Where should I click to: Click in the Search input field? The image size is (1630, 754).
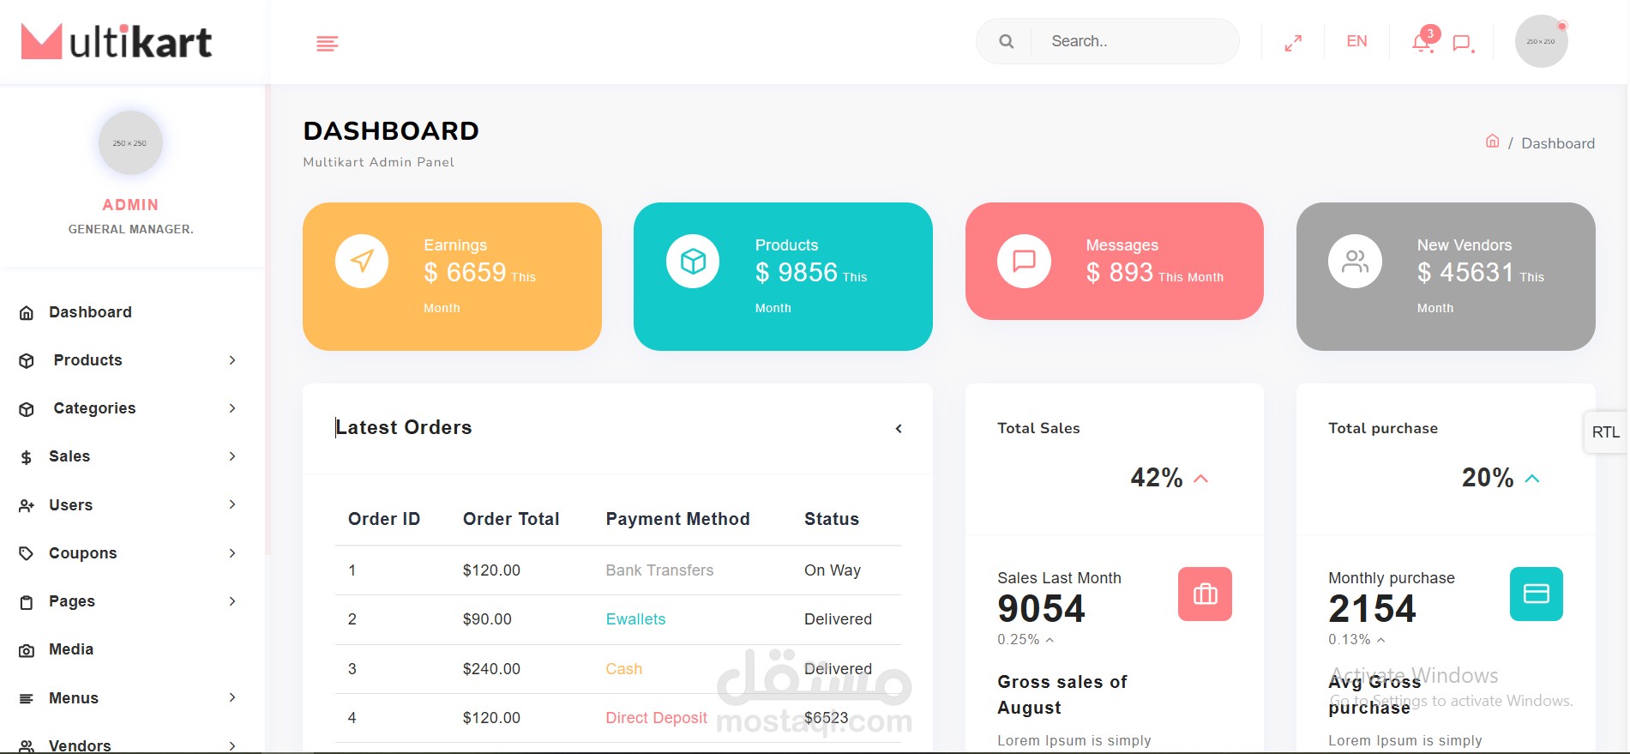pos(1134,41)
